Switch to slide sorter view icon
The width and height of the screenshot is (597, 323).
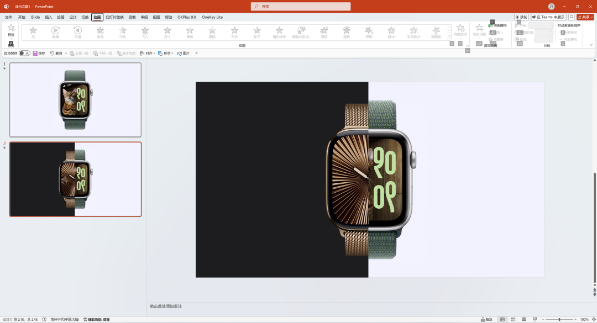[513, 320]
